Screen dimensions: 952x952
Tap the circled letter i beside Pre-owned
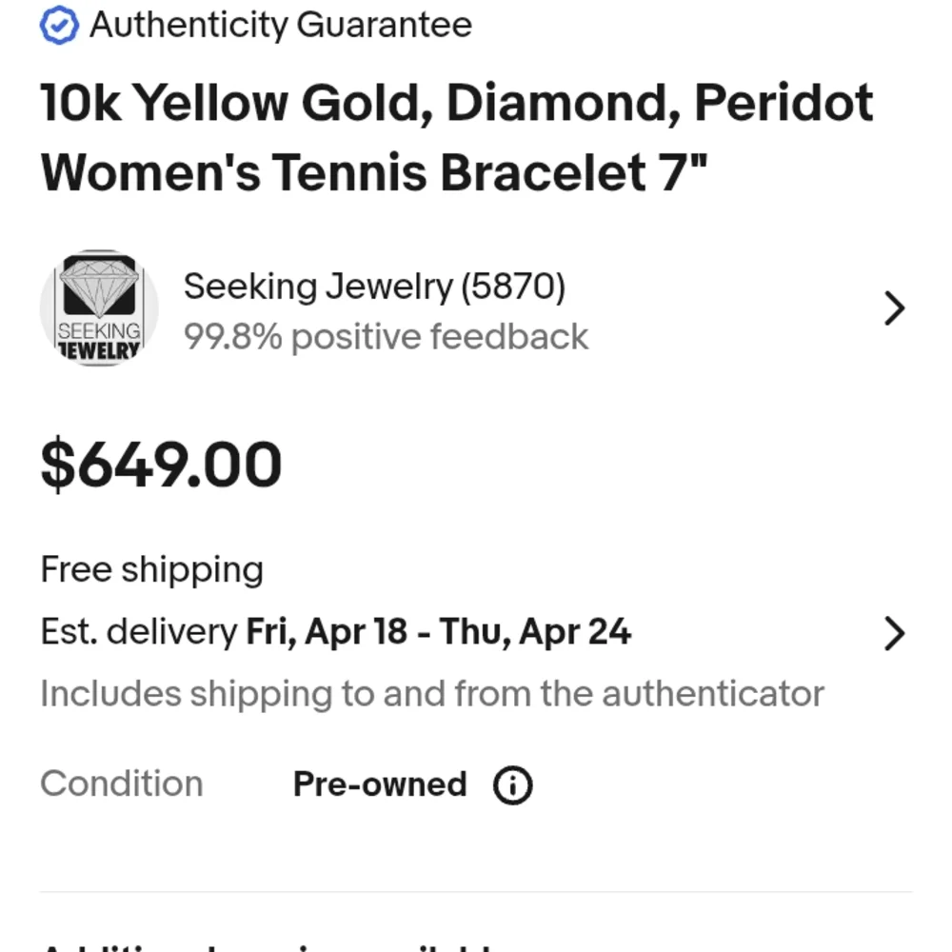coord(511,784)
